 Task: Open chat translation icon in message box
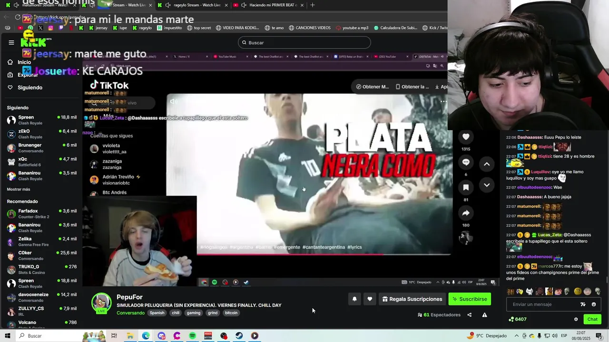coord(583,304)
